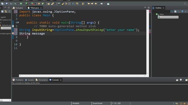
Task: Click the Forward navigation white arrow
Action: pos(101,4)
